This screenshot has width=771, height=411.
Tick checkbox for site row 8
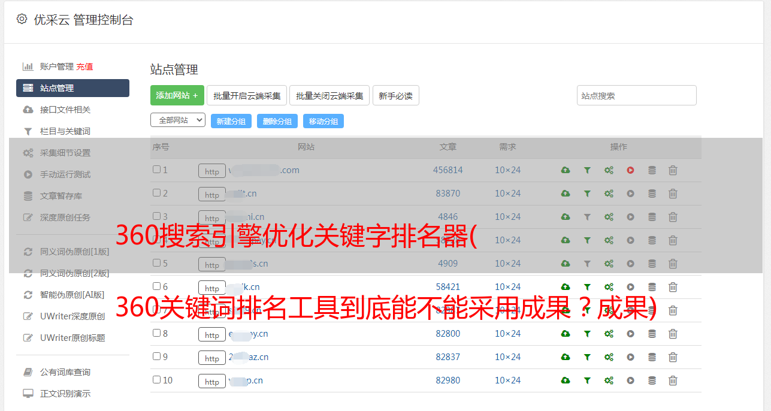click(156, 333)
